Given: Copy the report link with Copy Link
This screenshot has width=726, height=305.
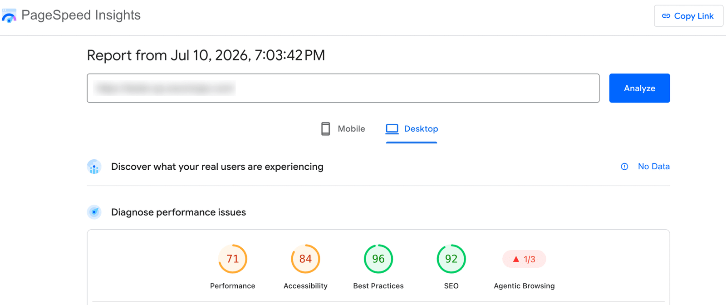Looking at the screenshot, I should 688,16.
